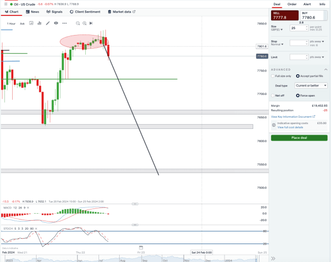Click View full cost details link

coord(290,127)
